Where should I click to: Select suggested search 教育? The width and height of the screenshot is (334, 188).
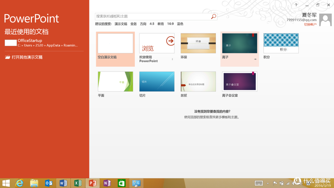point(161,24)
